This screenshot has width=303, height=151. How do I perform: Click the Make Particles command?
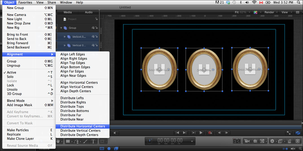[x=18, y=130]
